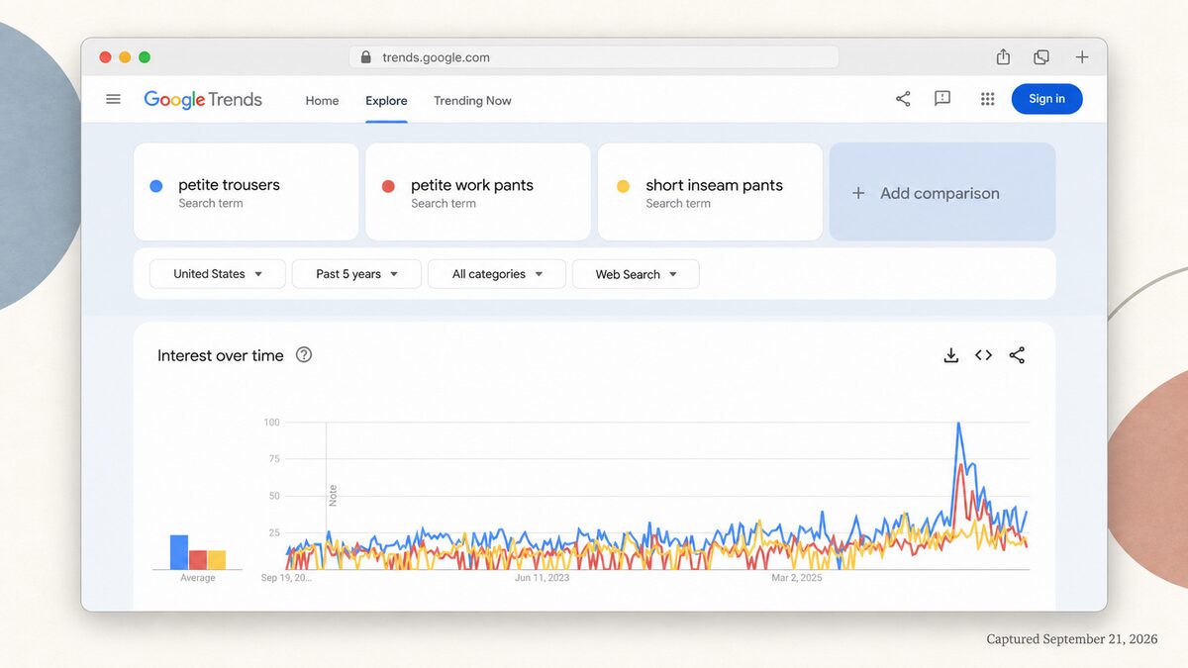The width and height of the screenshot is (1188, 668).
Task: Open a new browser tab
Action: click(1082, 57)
